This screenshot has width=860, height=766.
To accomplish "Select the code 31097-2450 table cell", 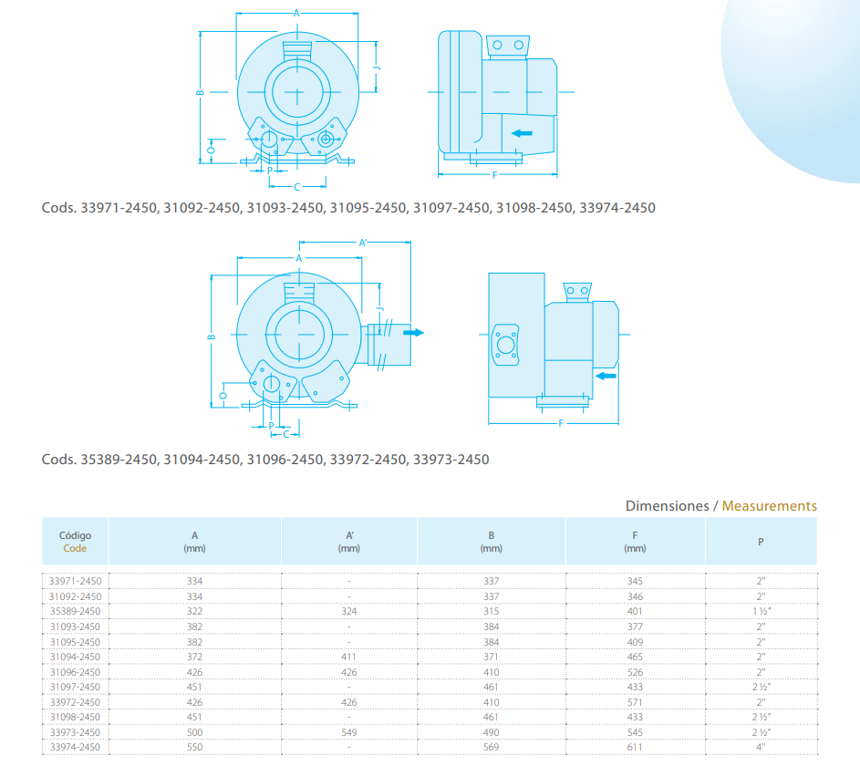I will click(75, 687).
